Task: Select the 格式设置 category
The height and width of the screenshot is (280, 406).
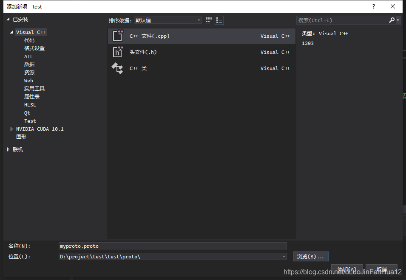Action: [x=34, y=48]
